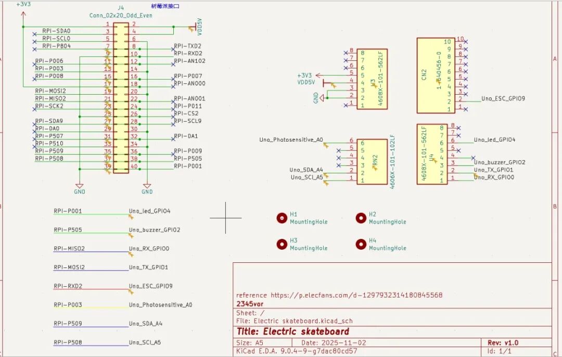
Task: Click the Conn_02x20_Odd_Even value text
Action: [x=121, y=16]
